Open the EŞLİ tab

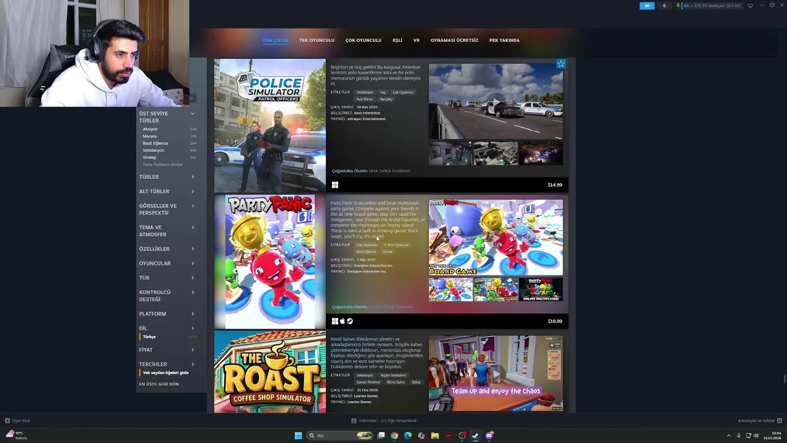[x=397, y=40]
